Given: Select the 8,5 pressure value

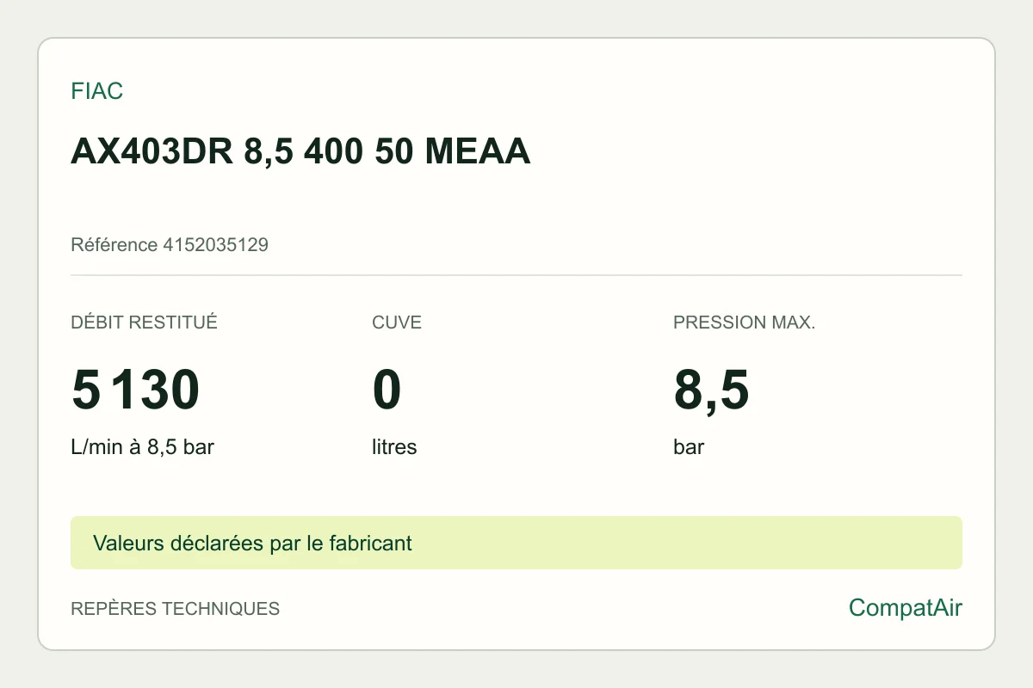Looking at the screenshot, I should tap(711, 390).
